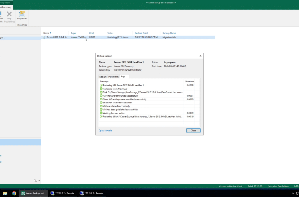299x197 pixels.
Task: Select the 'Restoring disk C:\ClusterStorage' log entry
Action: 149,116
